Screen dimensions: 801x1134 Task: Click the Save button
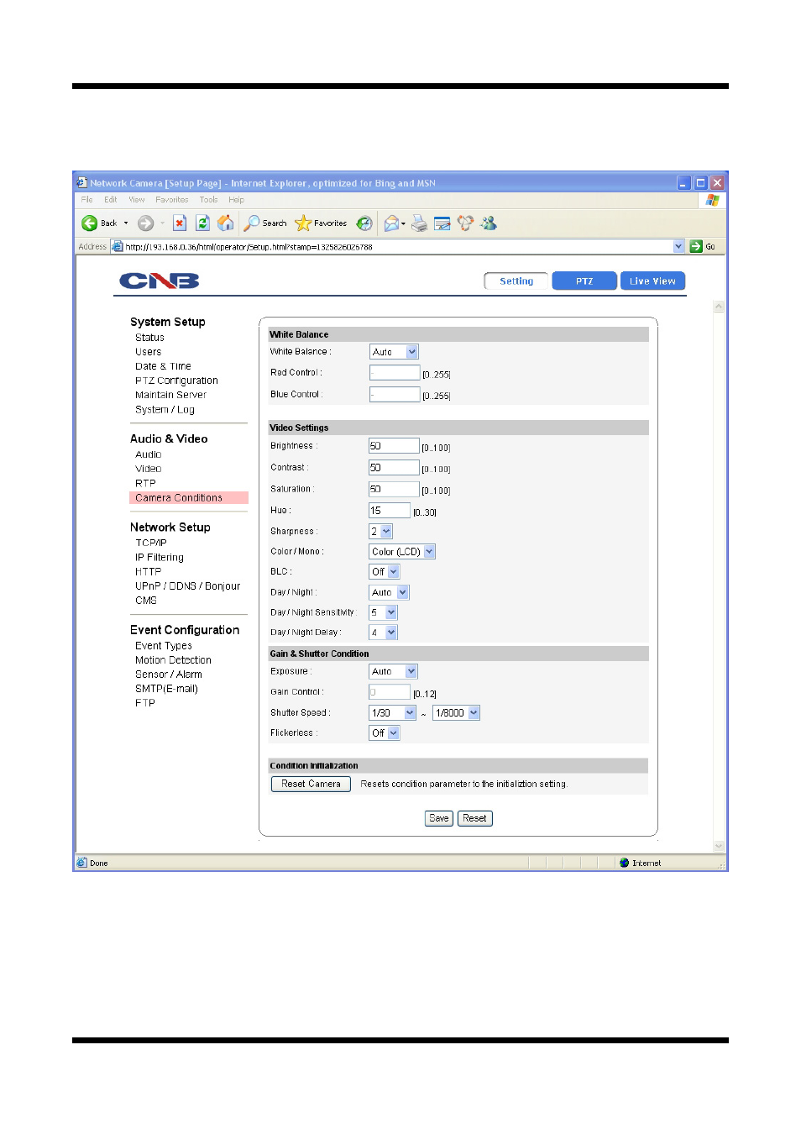click(439, 818)
